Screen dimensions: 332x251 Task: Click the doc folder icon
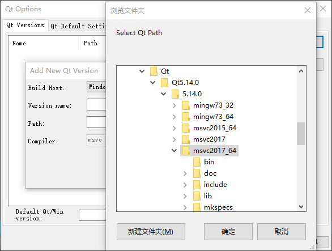coord(197,173)
